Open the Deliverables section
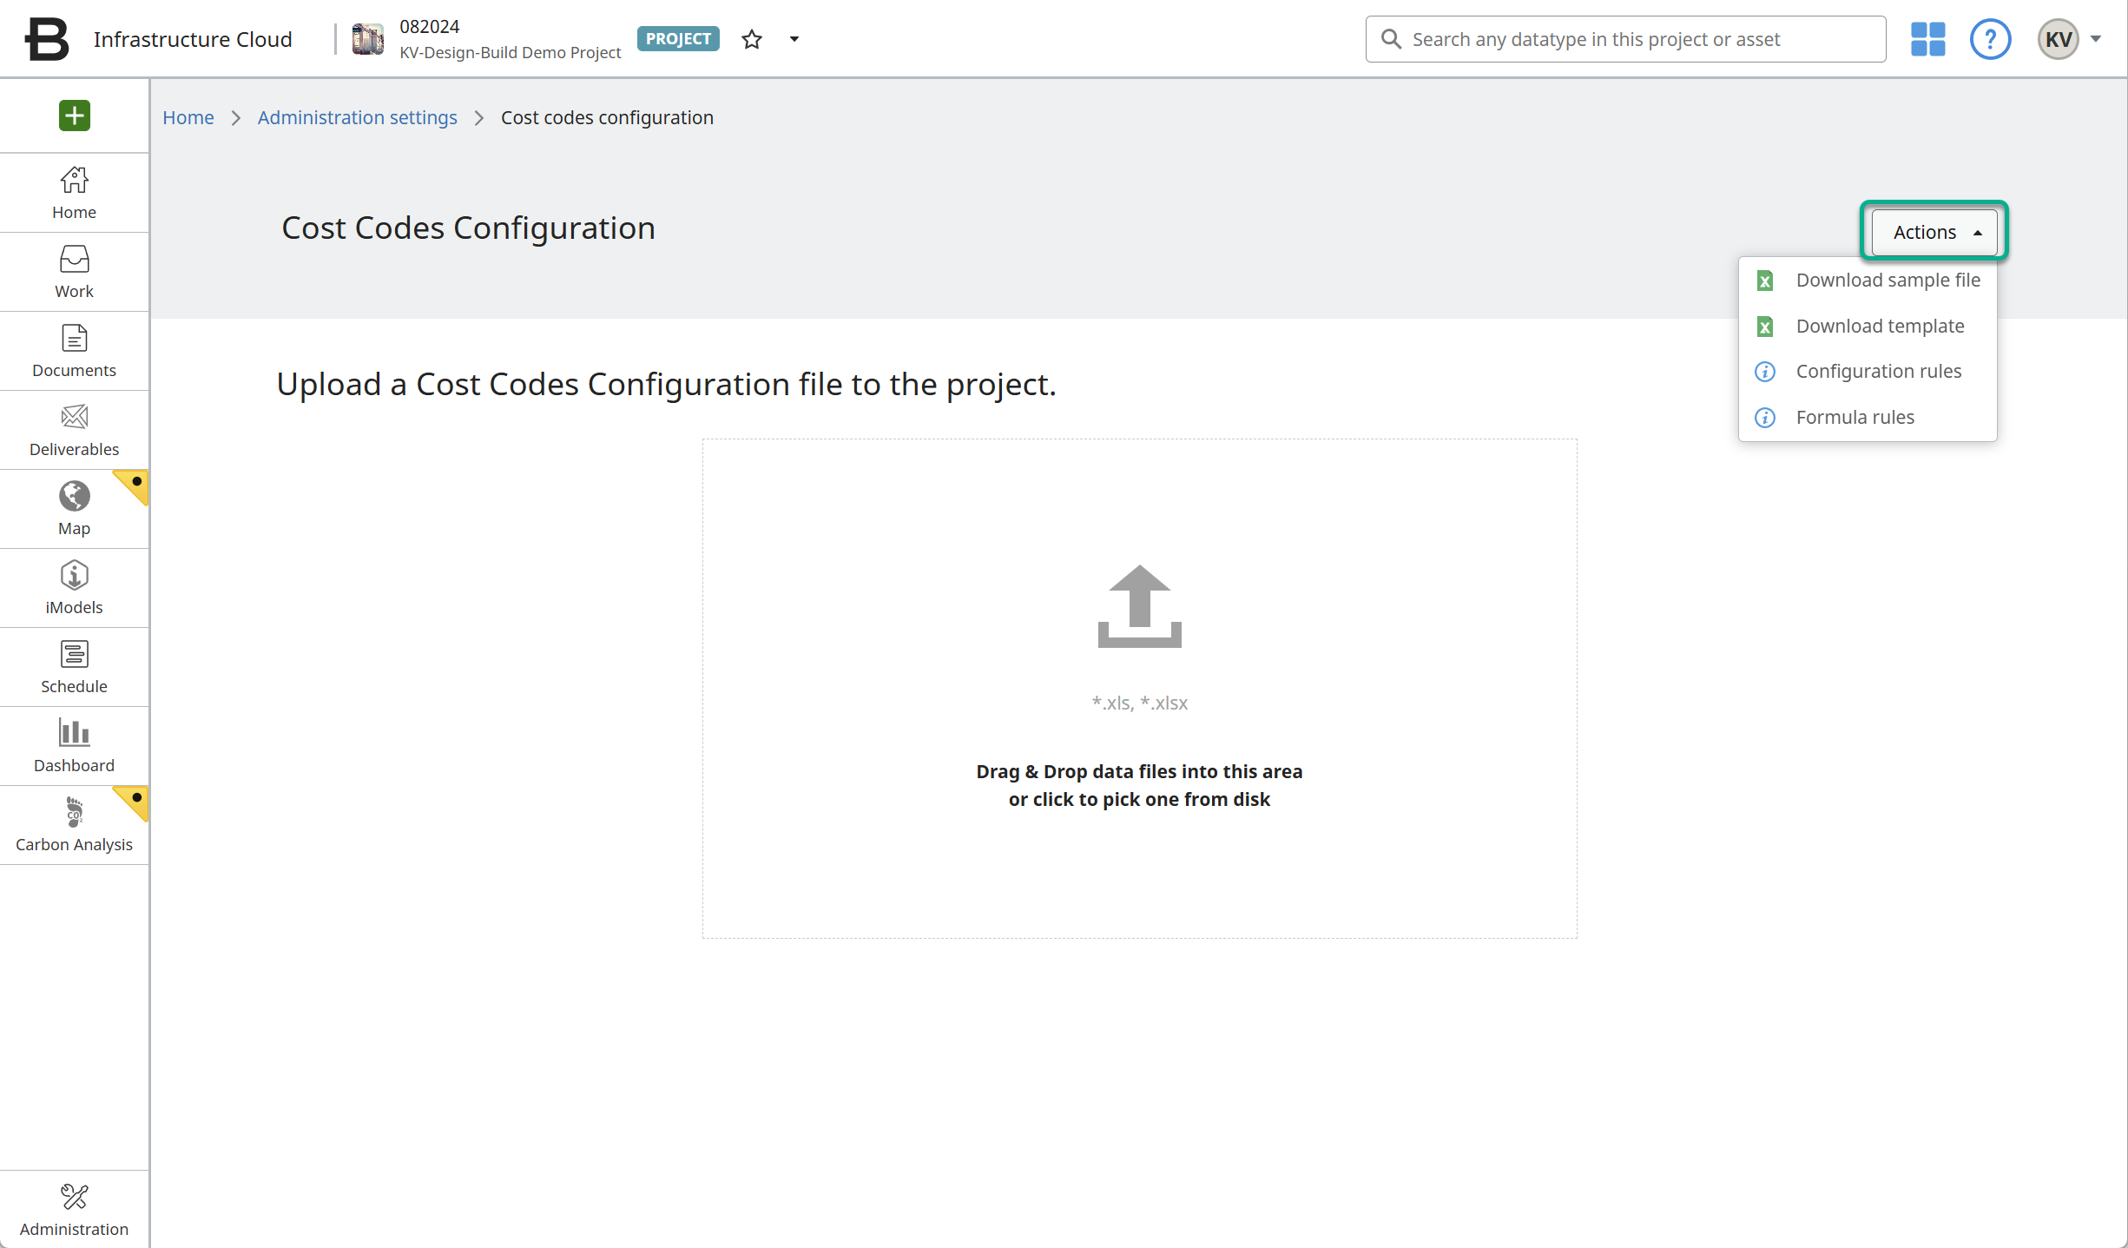The image size is (2128, 1248). (x=74, y=430)
